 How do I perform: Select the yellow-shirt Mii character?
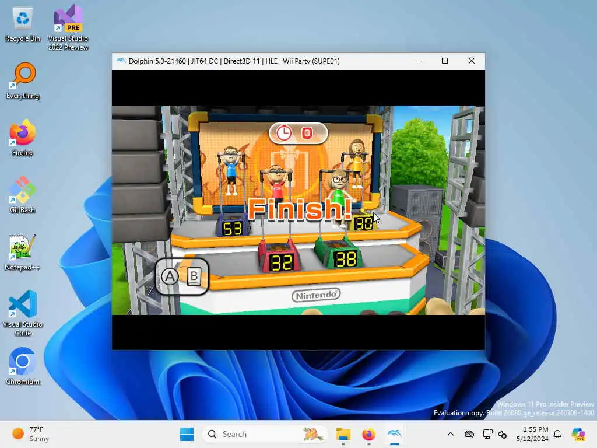point(357,163)
